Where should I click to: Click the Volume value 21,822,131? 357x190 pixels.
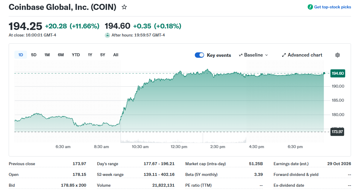click(x=163, y=186)
